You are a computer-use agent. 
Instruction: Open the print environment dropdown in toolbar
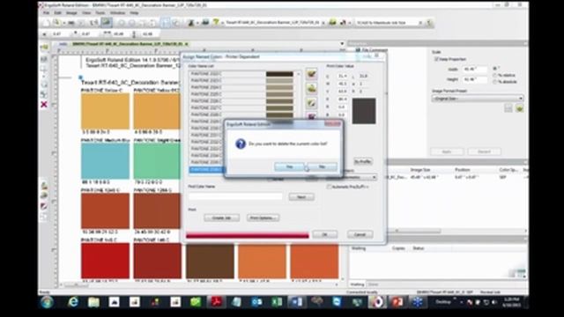pos(323,23)
